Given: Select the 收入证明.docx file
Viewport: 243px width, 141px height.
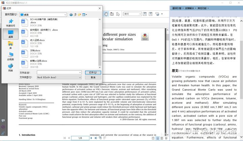Looking at the screenshot, I should point(59,43).
